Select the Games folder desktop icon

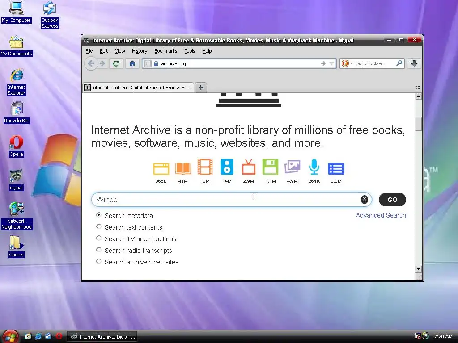point(16,247)
